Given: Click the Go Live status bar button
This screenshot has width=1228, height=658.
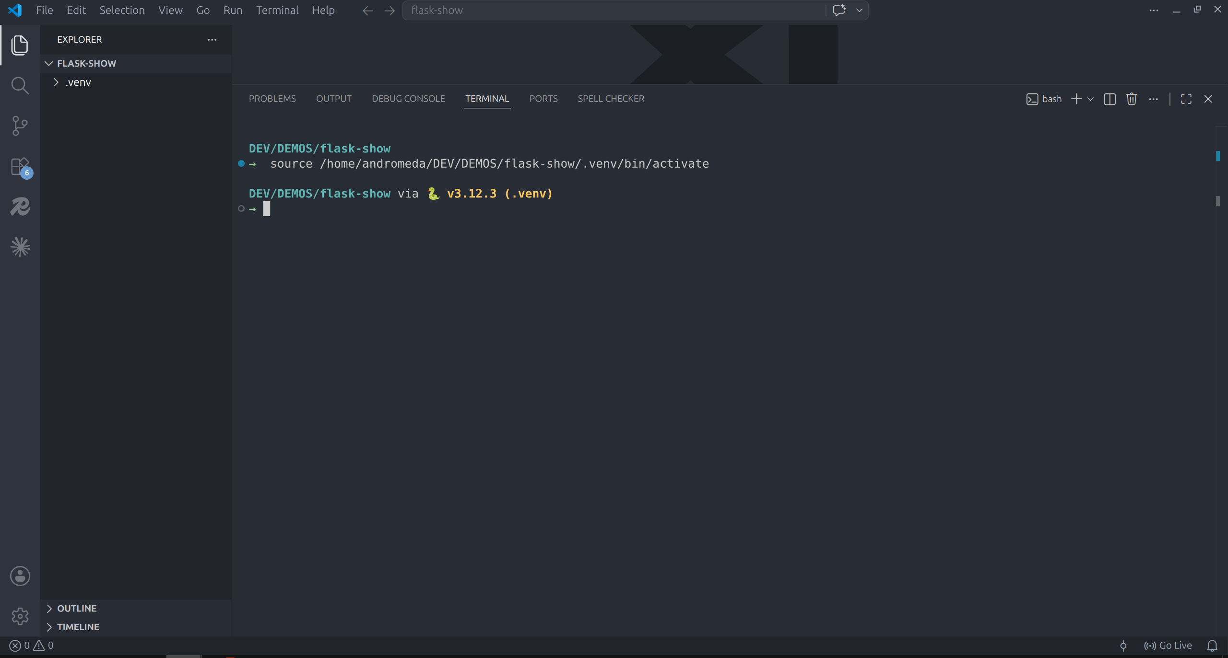Looking at the screenshot, I should pyautogui.click(x=1168, y=646).
